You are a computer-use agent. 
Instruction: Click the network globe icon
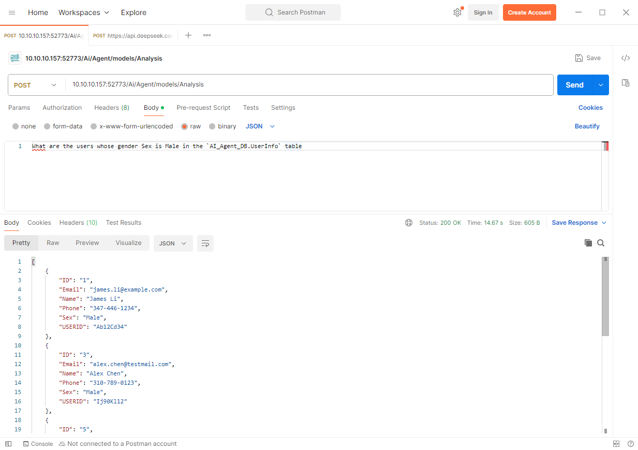[x=409, y=223]
